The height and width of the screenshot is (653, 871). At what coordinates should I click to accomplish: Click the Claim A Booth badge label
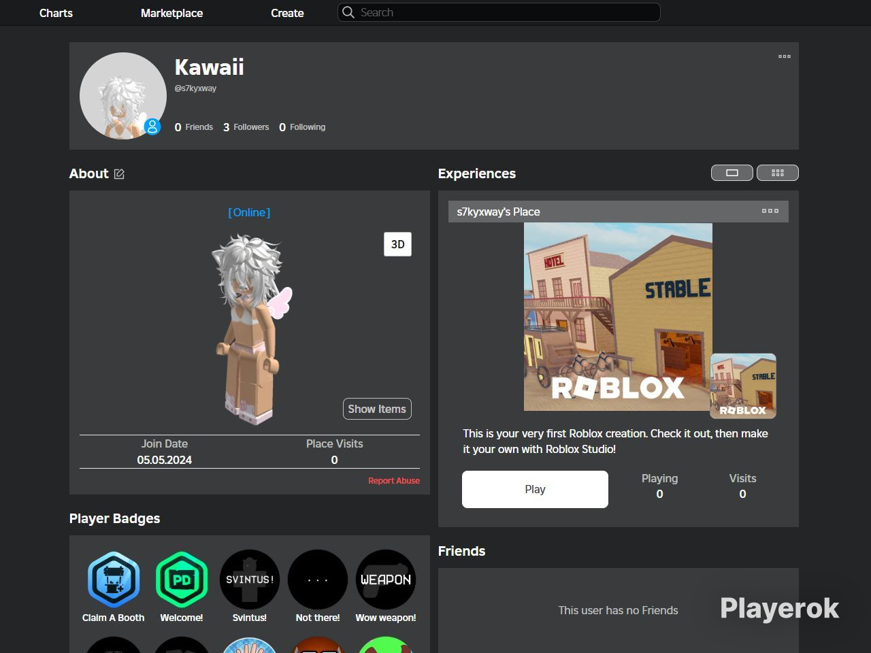click(x=114, y=618)
